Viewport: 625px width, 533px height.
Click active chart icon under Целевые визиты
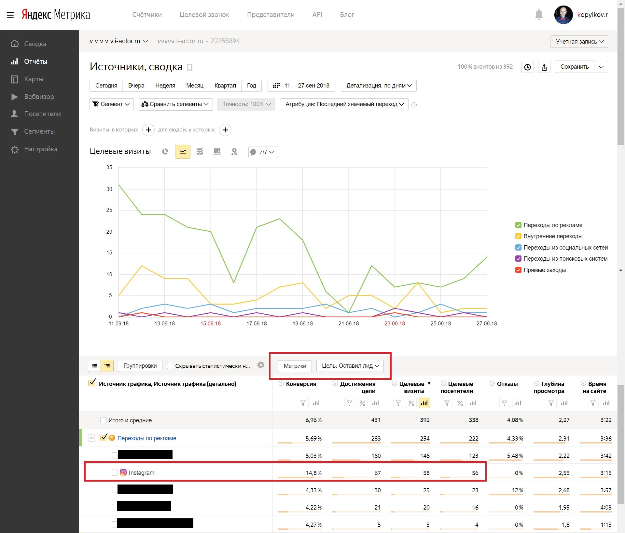[x=424, y=403]
